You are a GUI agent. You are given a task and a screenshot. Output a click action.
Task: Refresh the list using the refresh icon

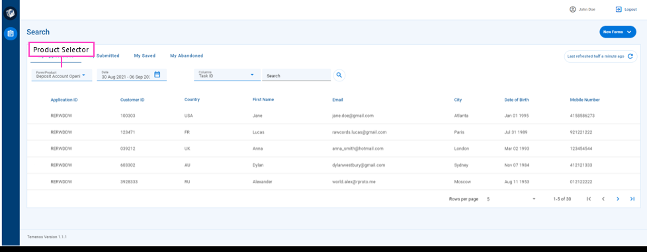coord(630,56)
